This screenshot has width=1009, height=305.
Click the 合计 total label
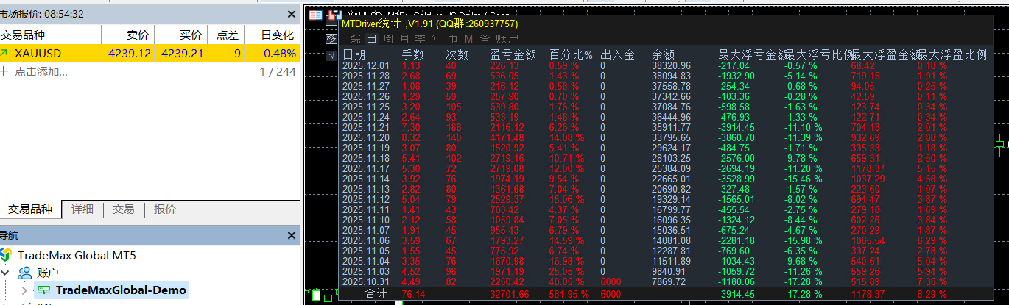pyautogui.click(x=376, y=294)
